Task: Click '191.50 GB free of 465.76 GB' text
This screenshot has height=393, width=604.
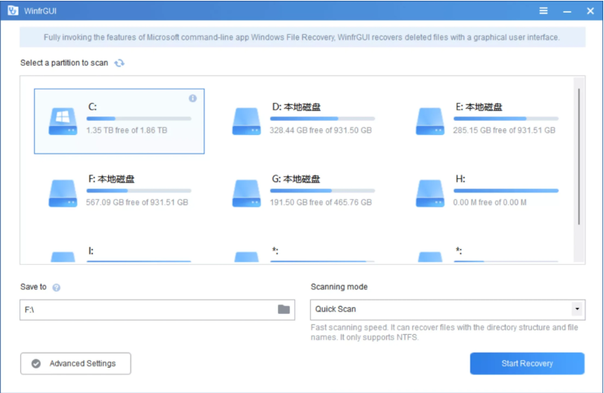Action: click(321, 202)
